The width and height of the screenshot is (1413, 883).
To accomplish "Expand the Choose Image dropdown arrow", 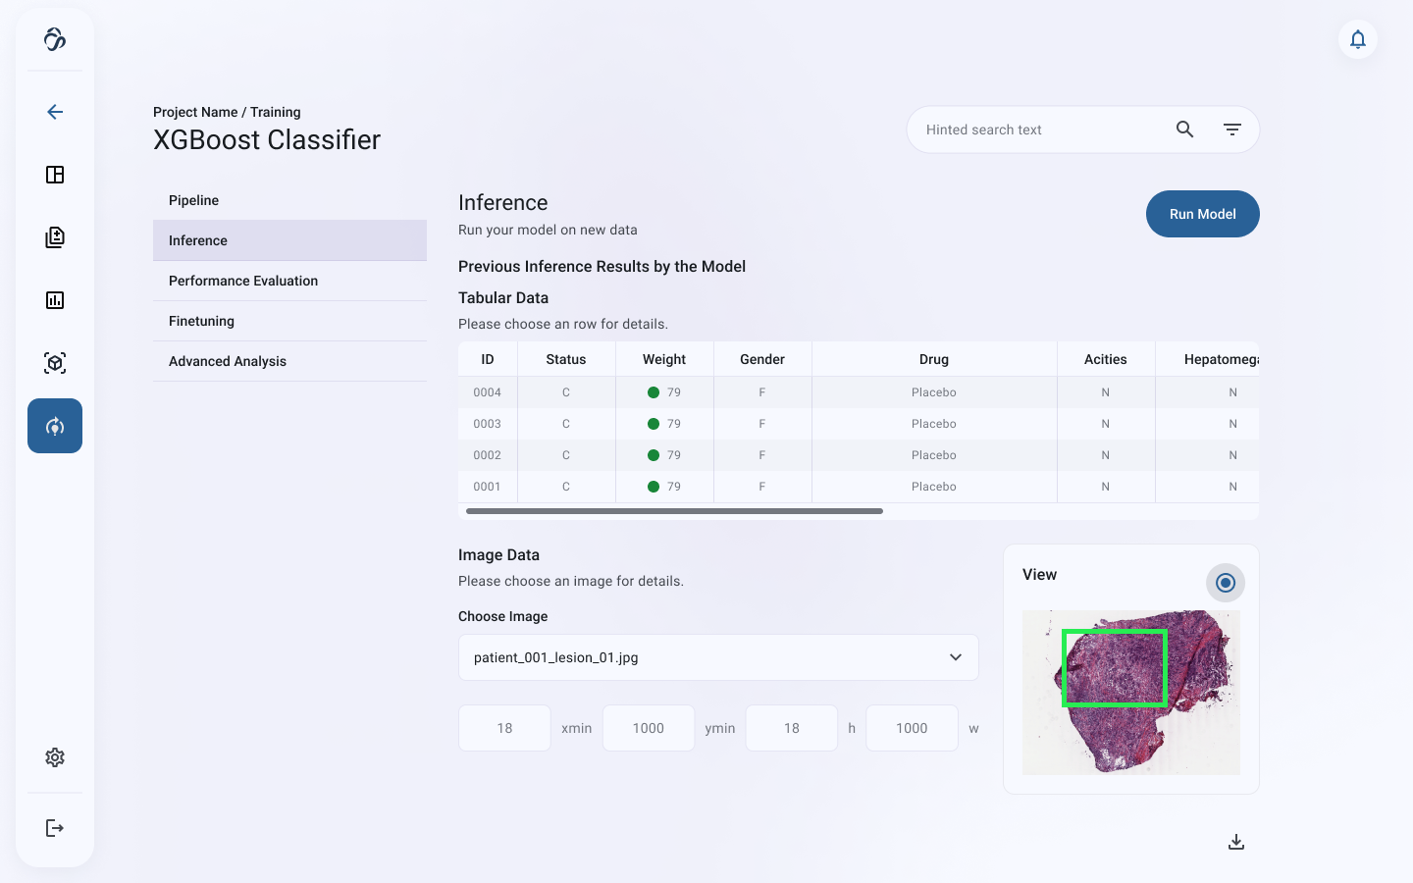I will (x=956, y=657).
